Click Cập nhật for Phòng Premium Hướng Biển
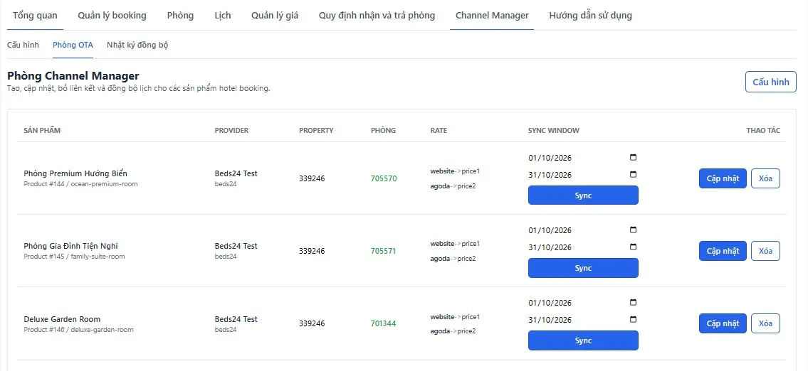This screenshot has height=371, width=808. click(723, 178)
